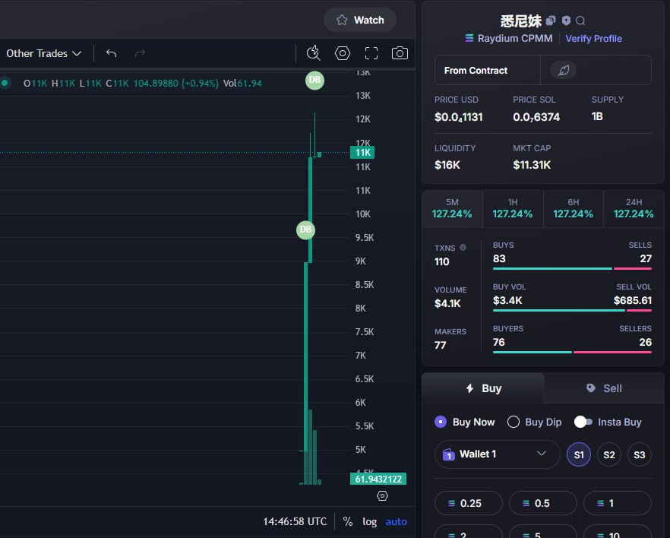Copy the token name icon
The width and height of the screenshot is (670, 538).
pyautogui.click(x=551, y=21)
